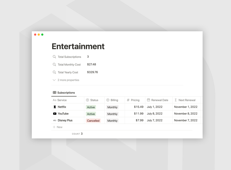The width and height of the screenshot is (231, 170).
Task: Open Netflix's Active status selector
Action: [x=91, y=107]
